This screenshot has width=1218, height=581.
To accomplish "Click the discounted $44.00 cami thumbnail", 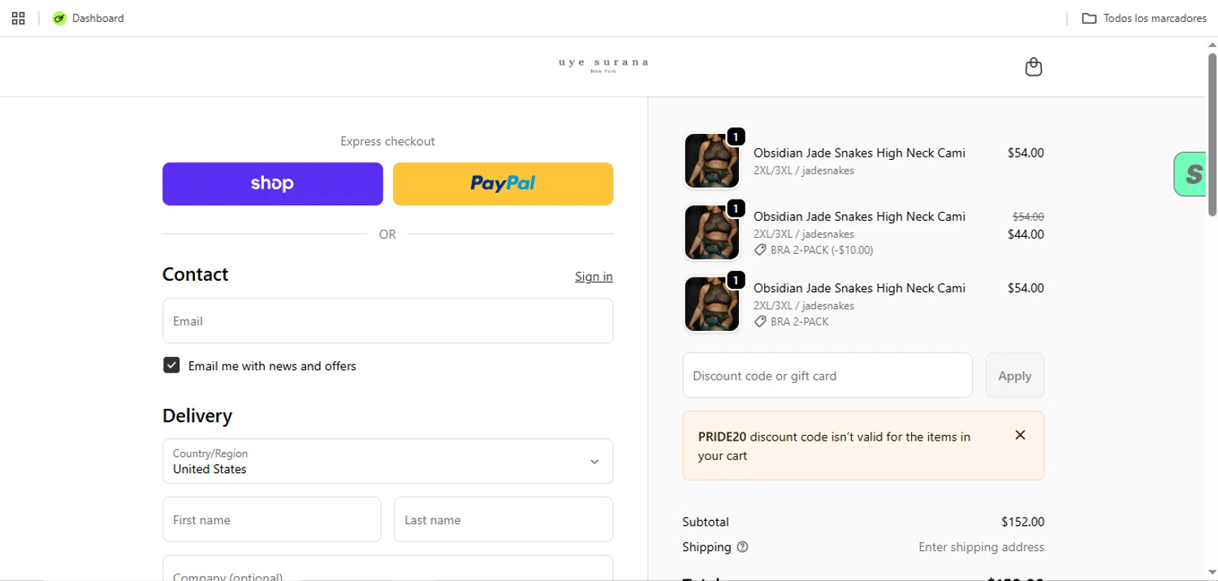I will [712, 232].
